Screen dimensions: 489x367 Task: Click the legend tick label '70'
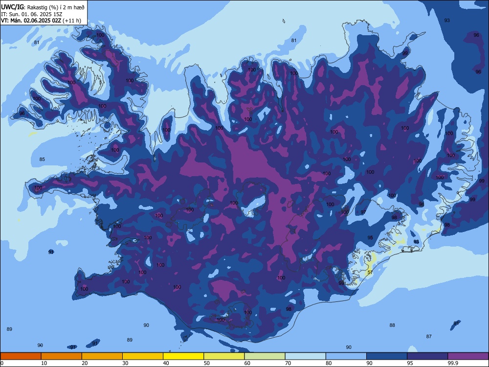(x=288, y=363)
